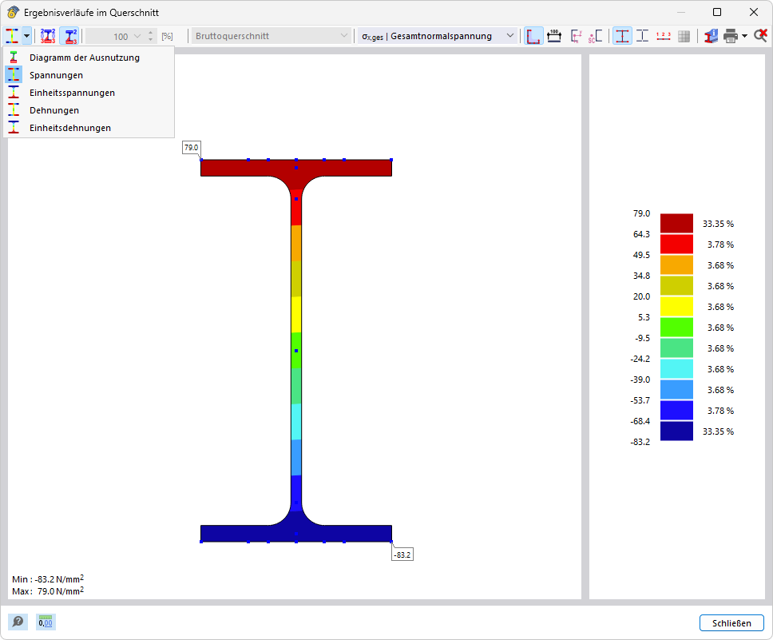Click the magnifier with red X icon
Viewport: 773px width, 640px height.
click(760, 36)
